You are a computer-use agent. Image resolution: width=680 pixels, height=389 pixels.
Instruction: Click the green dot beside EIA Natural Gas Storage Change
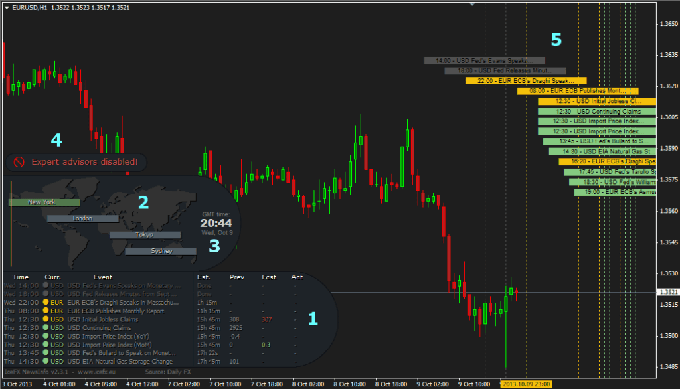coord(45,360)
